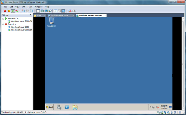
Task: Click the appliance view toolbar icon
Action: (59, 11)
